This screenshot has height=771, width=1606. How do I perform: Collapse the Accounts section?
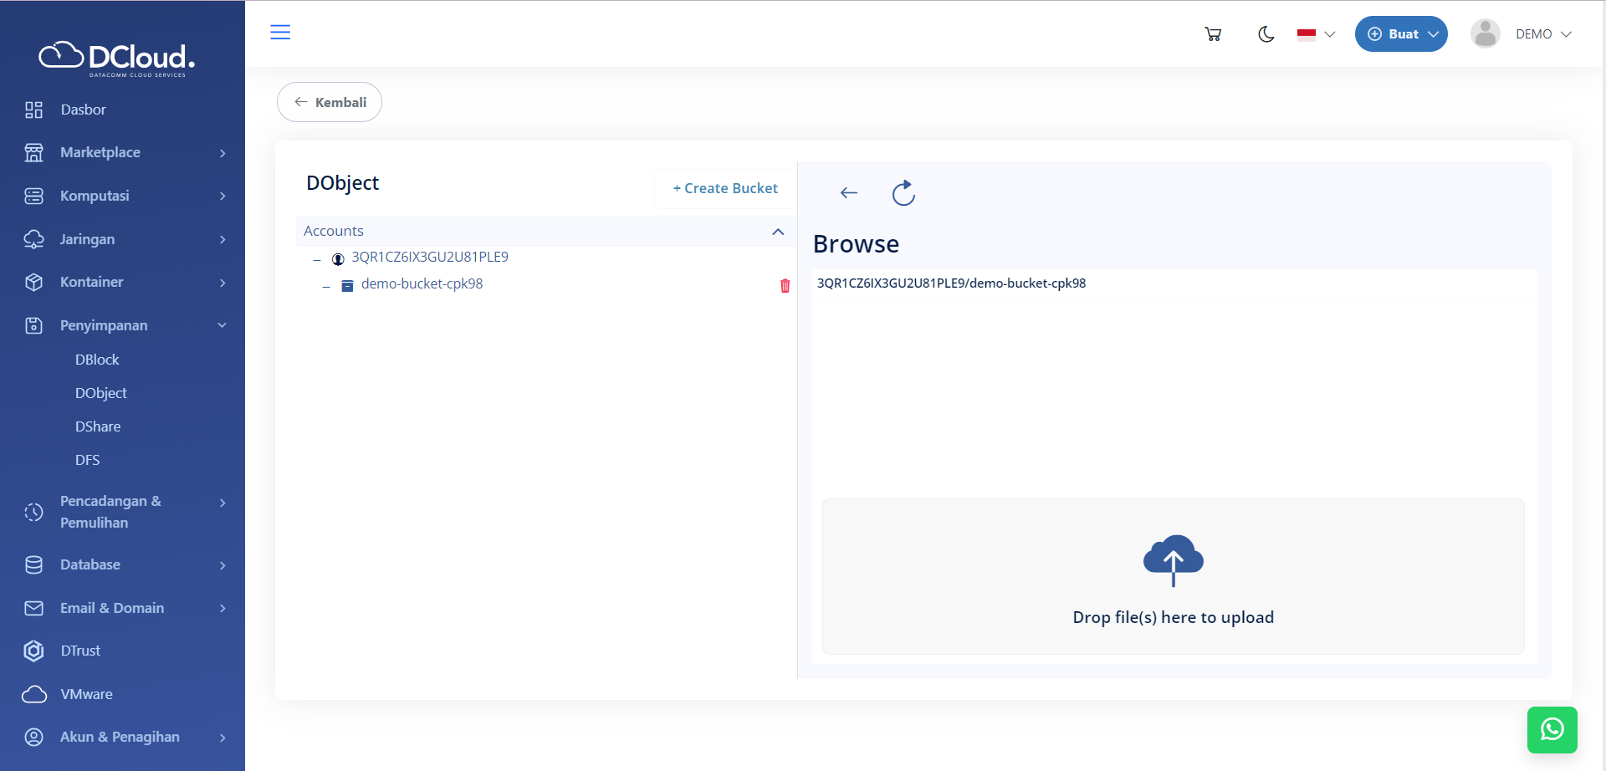click(778, 232)
